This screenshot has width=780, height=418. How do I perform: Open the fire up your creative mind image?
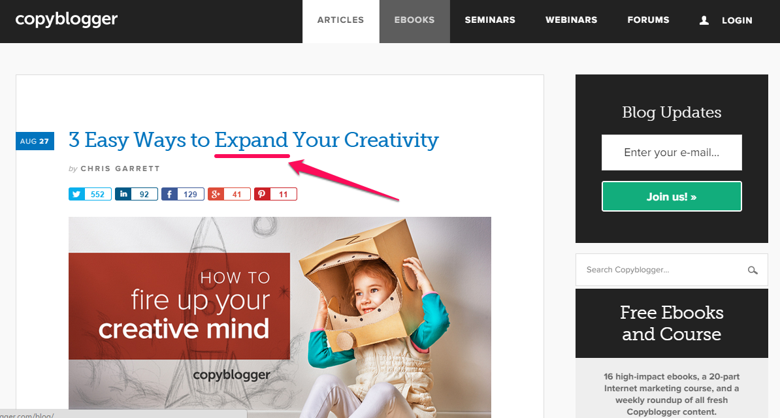(x=280, y=317)
